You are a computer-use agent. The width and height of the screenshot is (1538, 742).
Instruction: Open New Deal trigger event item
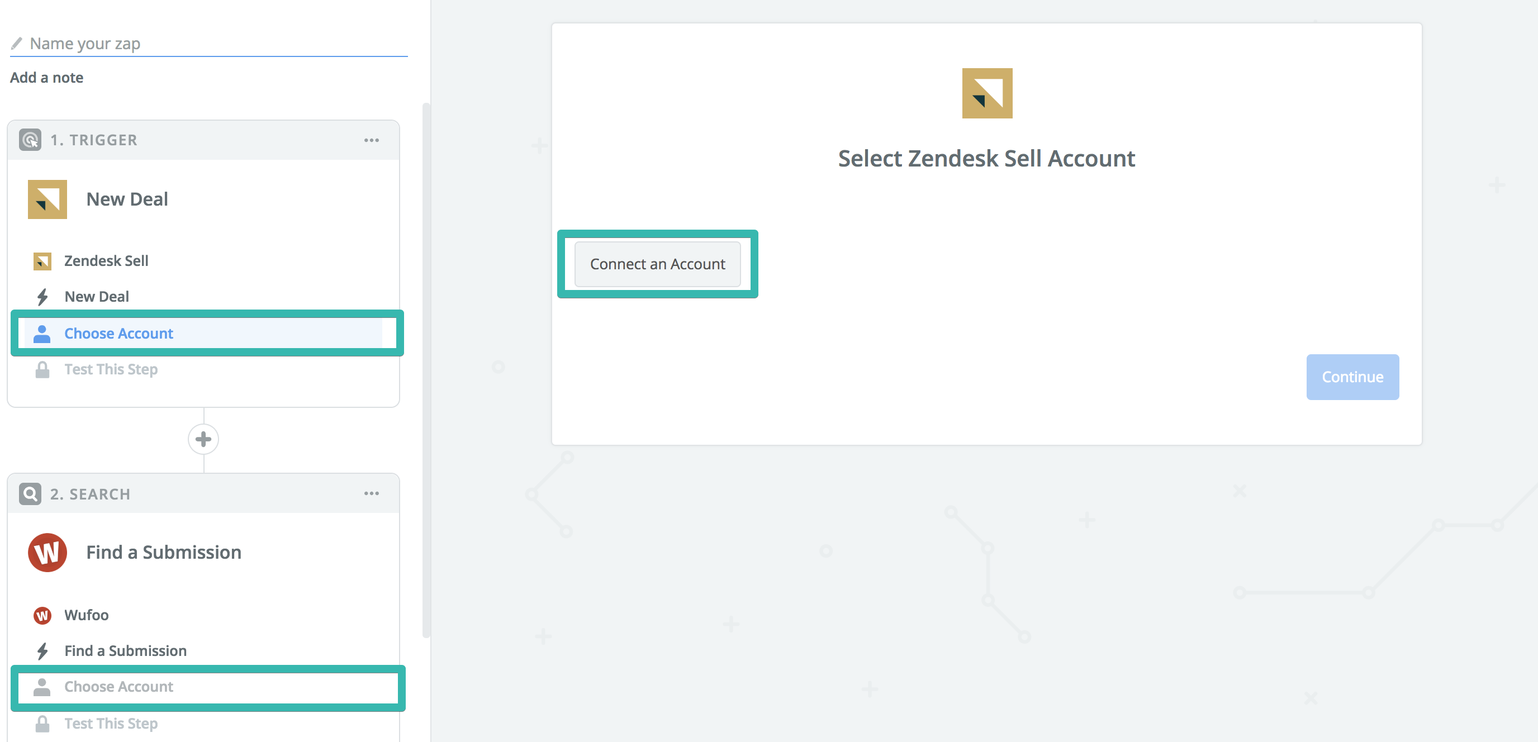pyautogui.click(x=97, y=297)
